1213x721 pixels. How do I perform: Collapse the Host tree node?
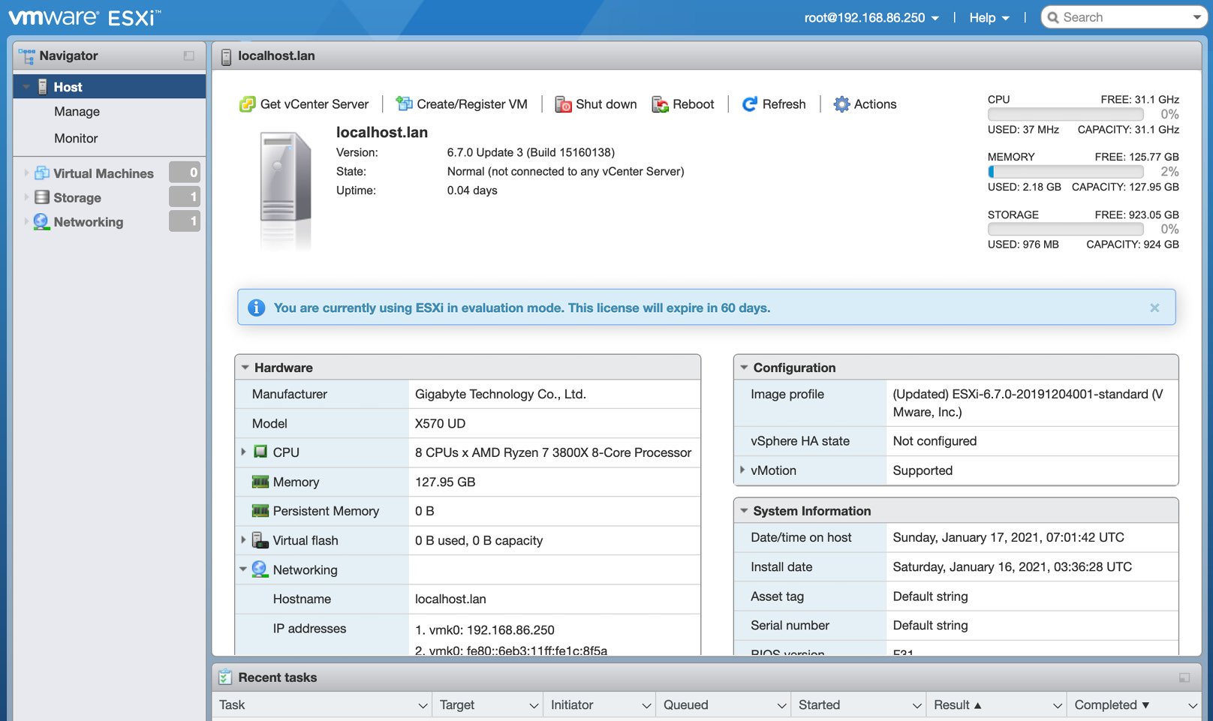click(26, 87)
